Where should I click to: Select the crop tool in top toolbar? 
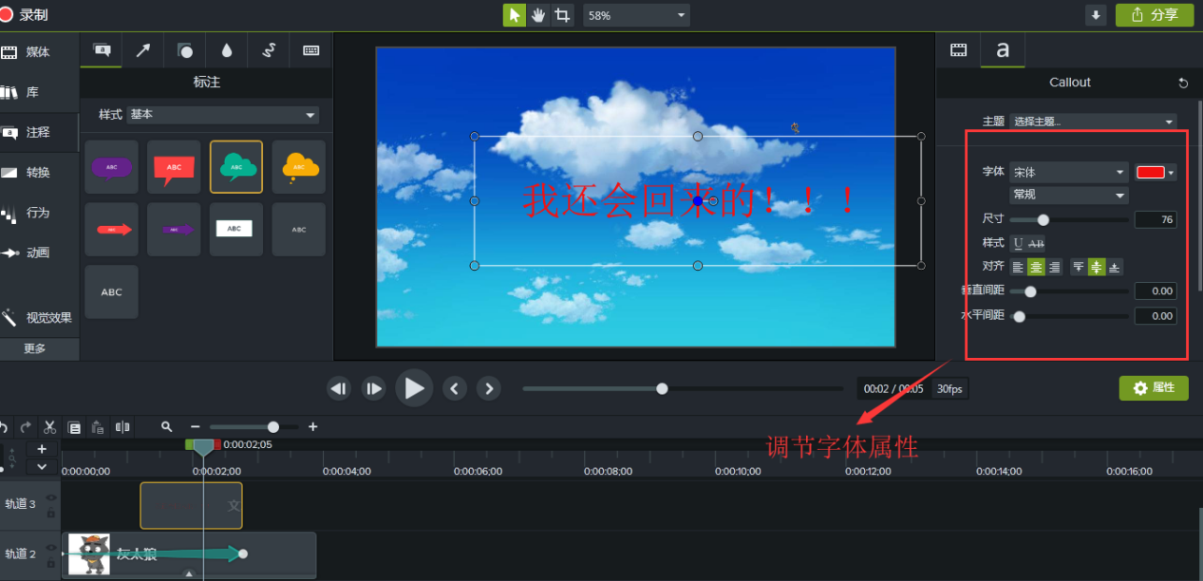[562, 15]
